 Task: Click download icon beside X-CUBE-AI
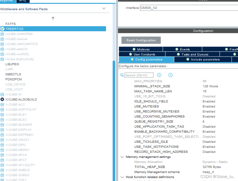point(2,94)
